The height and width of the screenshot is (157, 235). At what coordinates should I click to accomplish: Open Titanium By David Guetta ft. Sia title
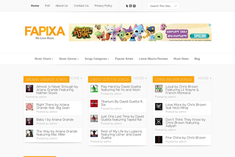[122, 103]
